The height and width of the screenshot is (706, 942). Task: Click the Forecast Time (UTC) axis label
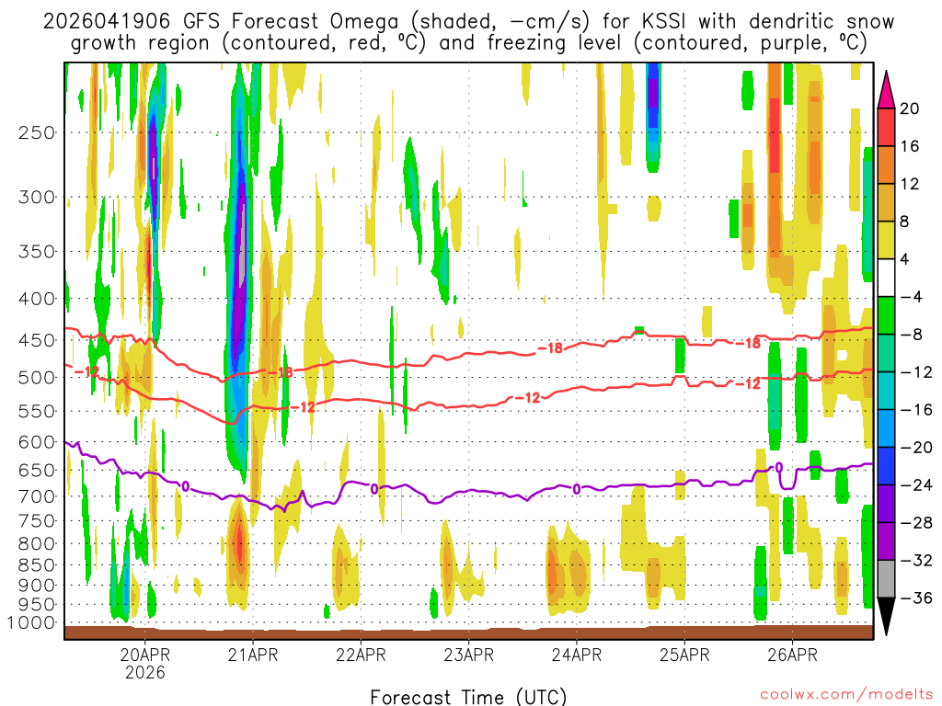(x=468, y=697)
